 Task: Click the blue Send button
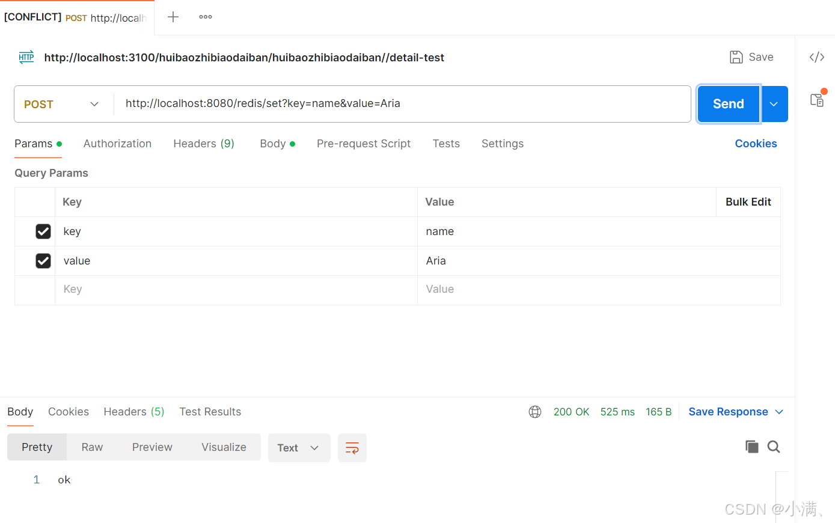point(729,104)
